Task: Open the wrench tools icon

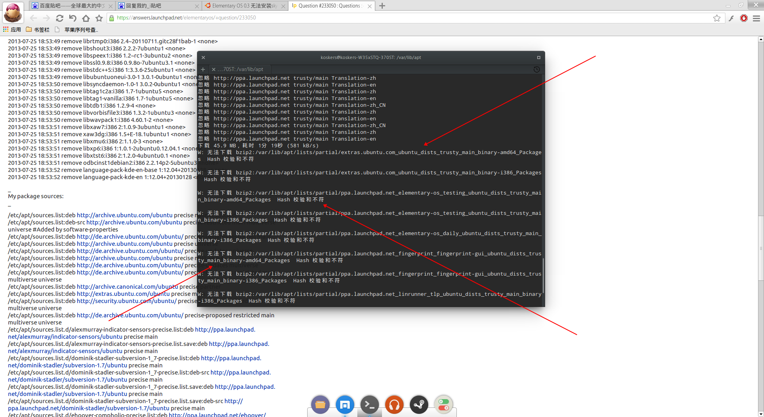Action: click(x=731, y=18)
